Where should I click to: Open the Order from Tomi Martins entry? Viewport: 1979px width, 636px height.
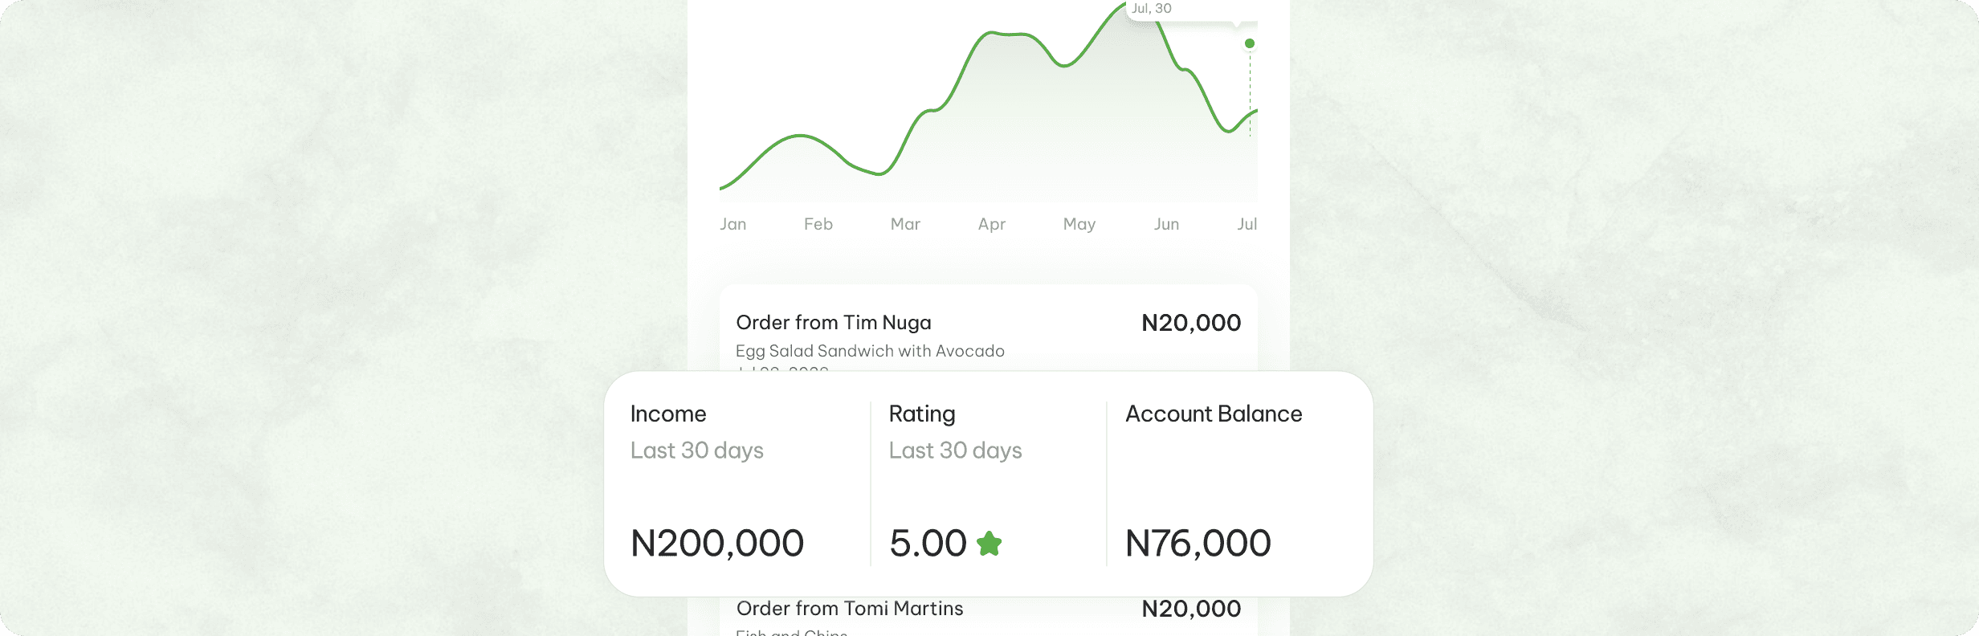[850, 609]
